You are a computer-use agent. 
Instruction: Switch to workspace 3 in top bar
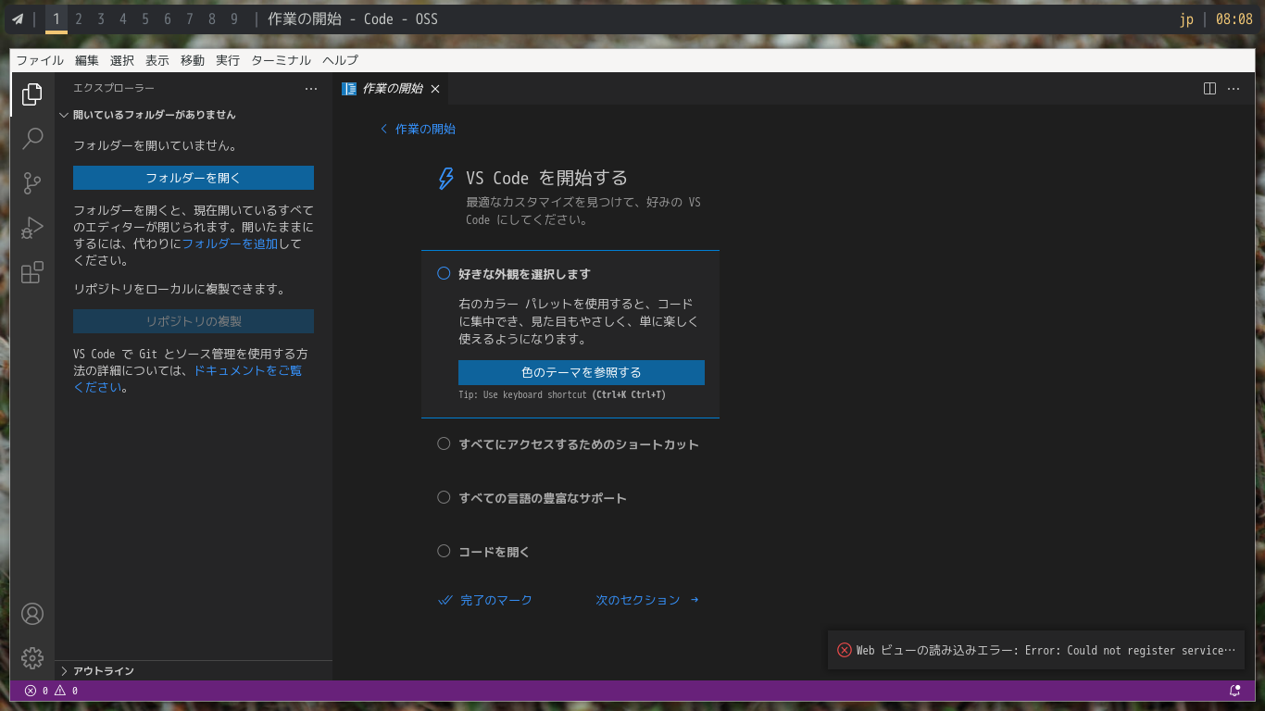point(101,19)
